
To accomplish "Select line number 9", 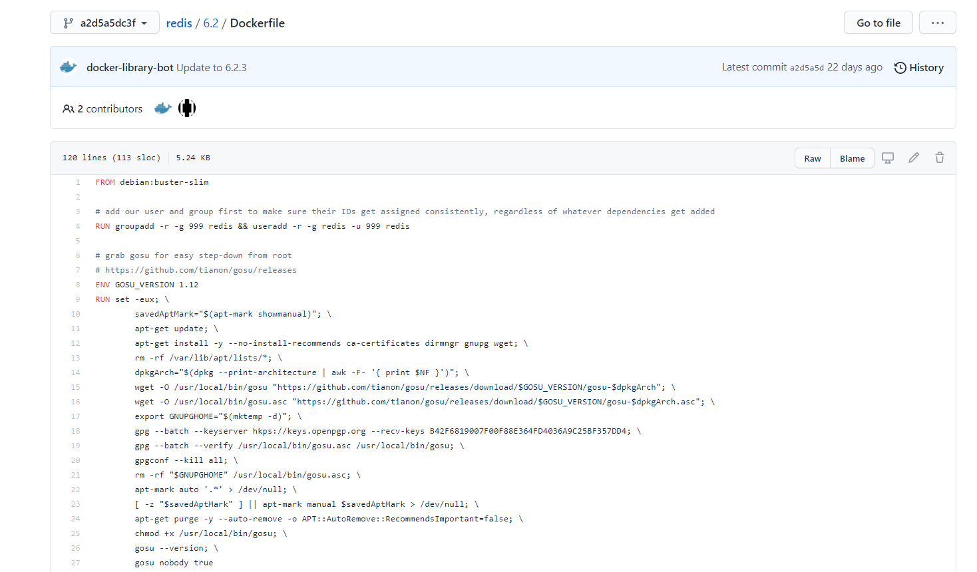I will [x=77, y=299].
